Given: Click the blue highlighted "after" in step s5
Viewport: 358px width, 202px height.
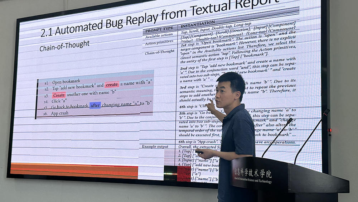Looking at the screenshot, I should pos(95,105).
